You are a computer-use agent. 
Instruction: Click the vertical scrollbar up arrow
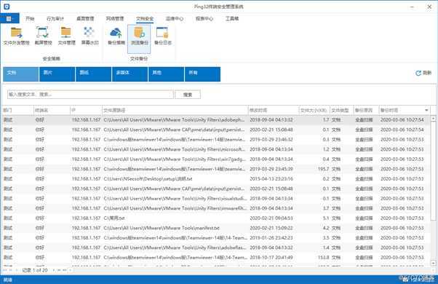[x=433, y=119]
